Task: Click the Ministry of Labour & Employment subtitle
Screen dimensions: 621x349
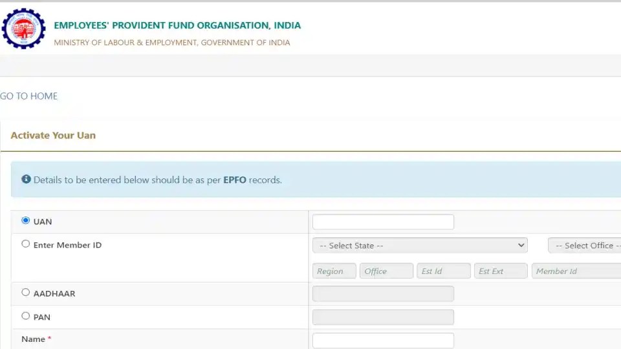Action: pyautogui.click(x=172, y=43)
